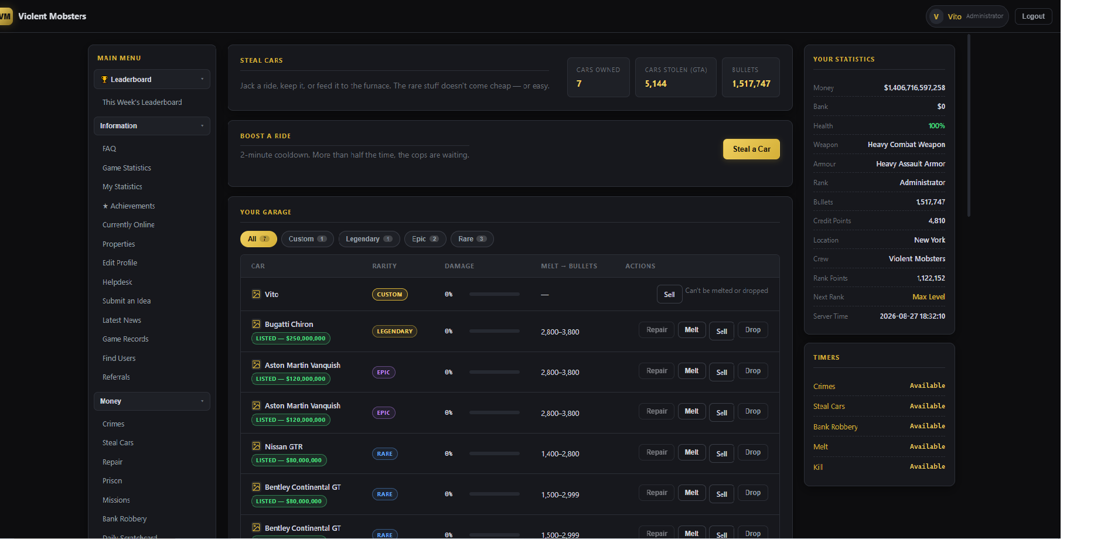Click the V avatar icon next to Vito
1111x539 pixels.
tap(936, 16)
